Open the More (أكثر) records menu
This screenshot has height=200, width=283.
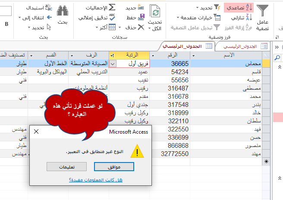coord(106,28)
